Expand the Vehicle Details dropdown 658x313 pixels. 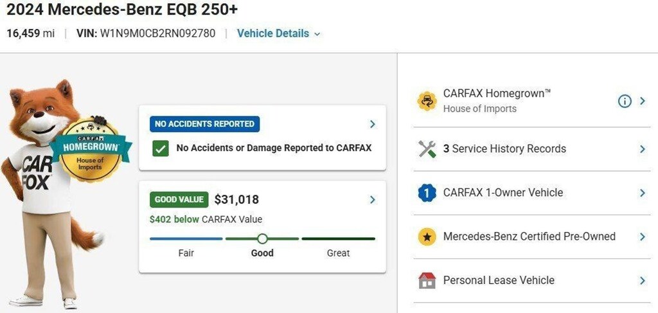click(278, 33)
